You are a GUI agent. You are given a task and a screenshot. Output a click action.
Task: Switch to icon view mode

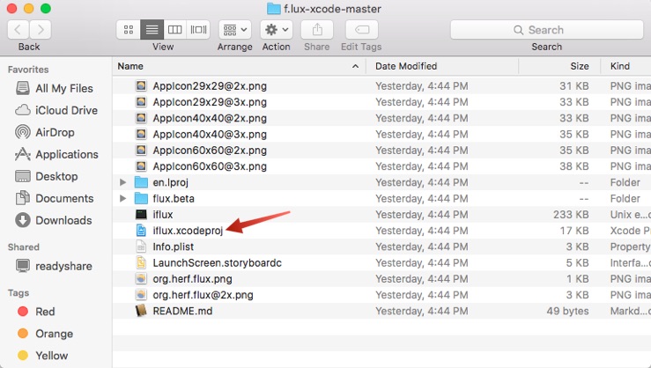(x=129, y=29)
